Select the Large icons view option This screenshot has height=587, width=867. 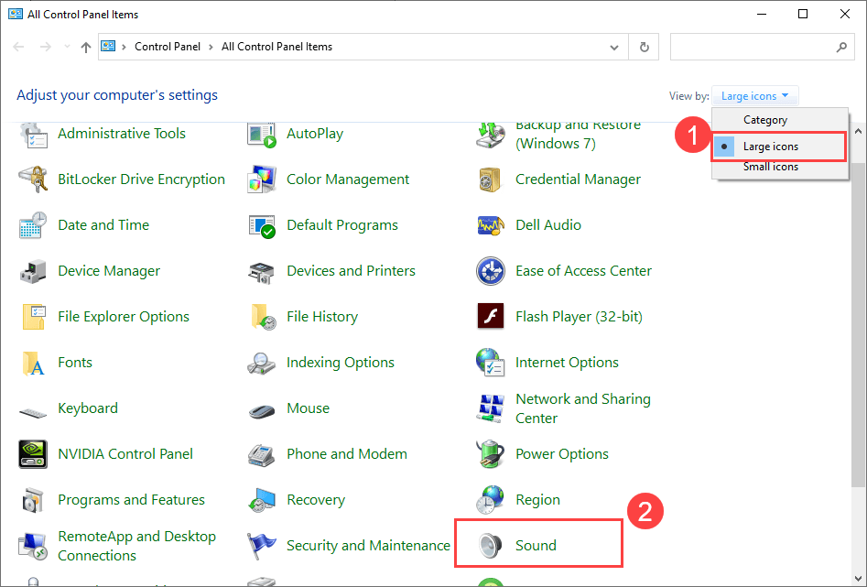pyautogui.click(x=770, y=147)
